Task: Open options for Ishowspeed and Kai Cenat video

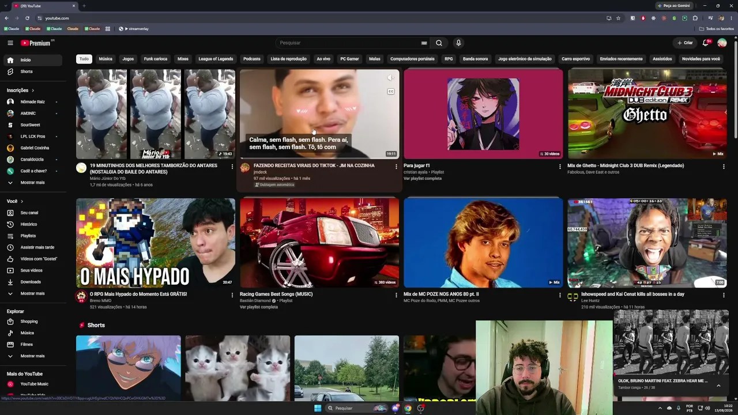Action: point(724,295)
